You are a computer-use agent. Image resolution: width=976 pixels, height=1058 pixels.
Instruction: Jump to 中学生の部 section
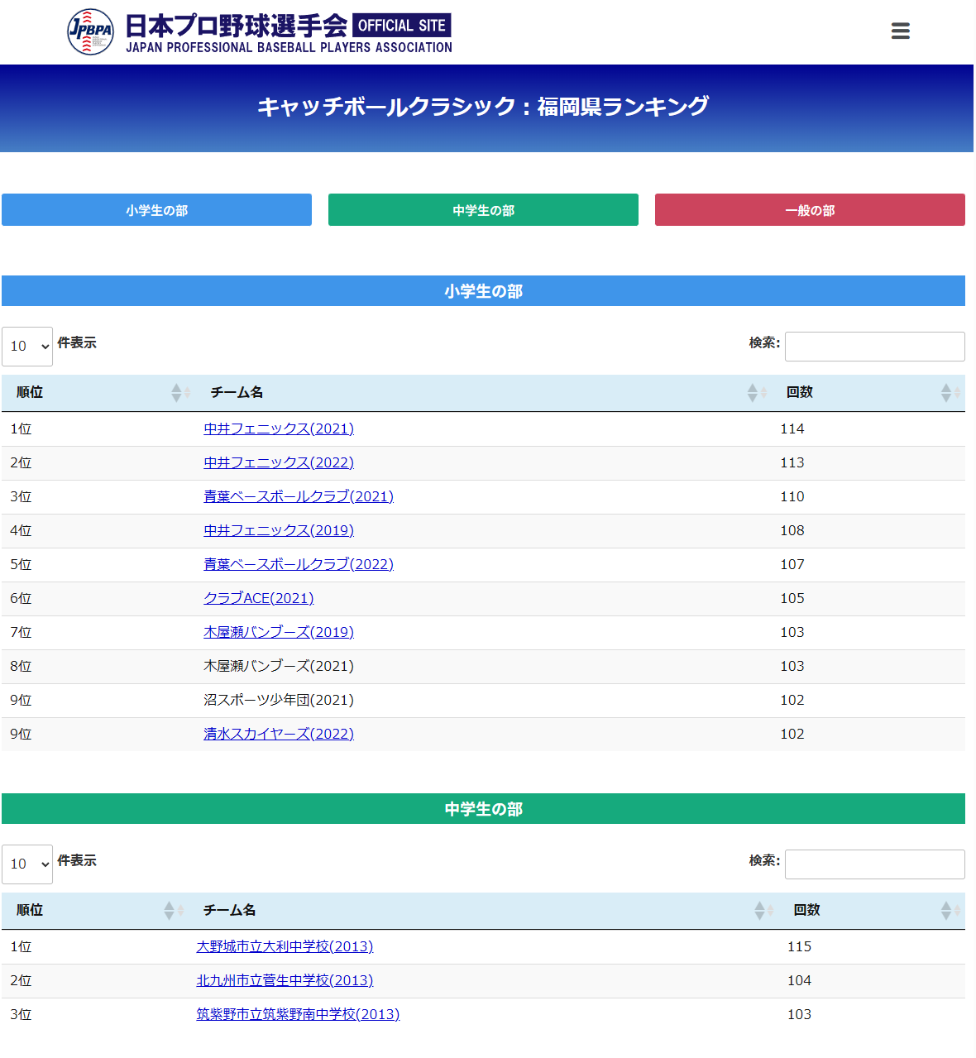[x=483, y=210]
